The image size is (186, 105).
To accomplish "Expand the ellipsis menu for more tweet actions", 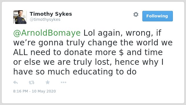I will pyautogui.click(x=63, y=82).
